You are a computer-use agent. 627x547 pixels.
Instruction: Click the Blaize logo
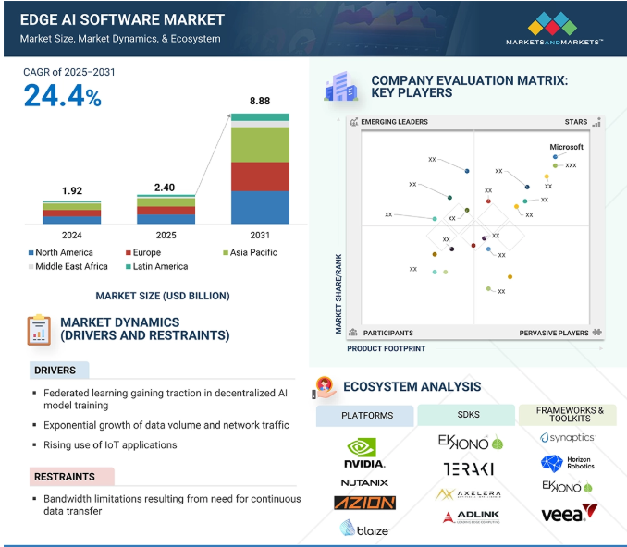pyautogui.click(x=364, y=529)
